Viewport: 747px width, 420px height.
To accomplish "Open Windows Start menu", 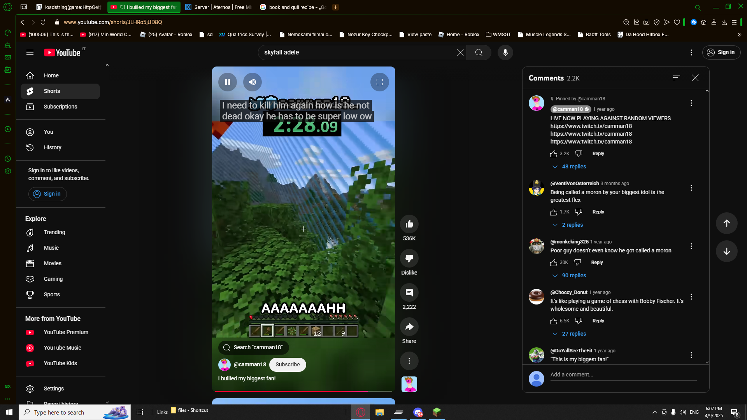I will click(x=9, y=412).
